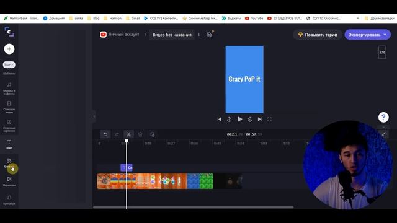Image resolution: width=397 pixels, height=223 pixels.
Task: Open the Stock video panel
Action: [9, 107]
